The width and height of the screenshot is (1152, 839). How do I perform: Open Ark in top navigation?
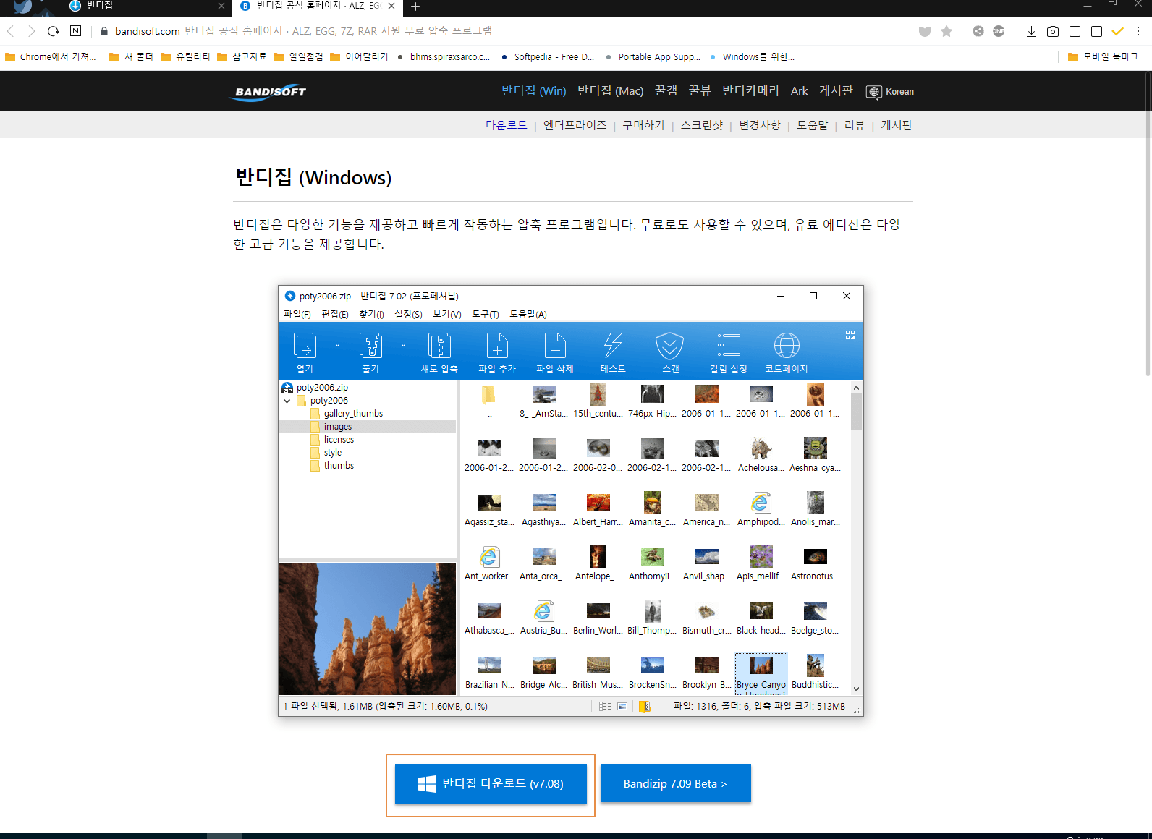coord(799,91)
